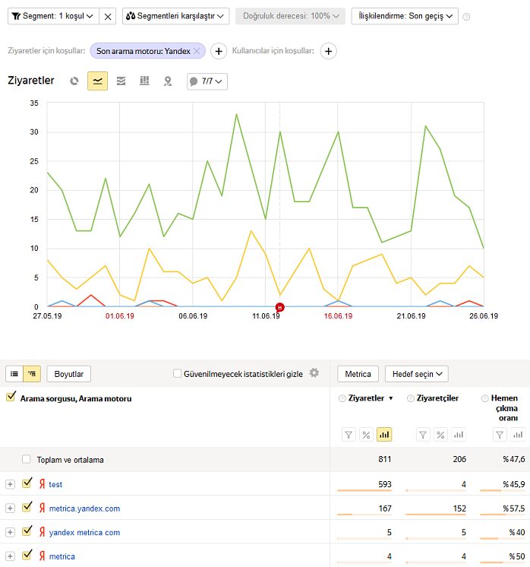Toggle Toplam ve ortalama checkbox

point(27,459)
